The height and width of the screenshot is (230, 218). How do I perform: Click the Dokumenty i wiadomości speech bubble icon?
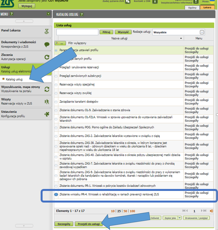47,45
